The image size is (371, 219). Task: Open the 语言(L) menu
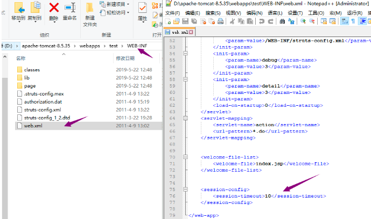[x=275, y=13]
